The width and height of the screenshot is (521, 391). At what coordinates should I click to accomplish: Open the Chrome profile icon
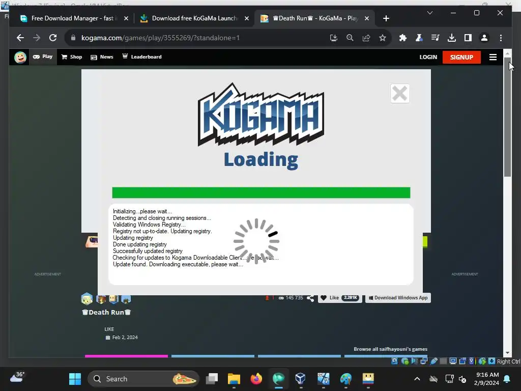tap(484, 38)
